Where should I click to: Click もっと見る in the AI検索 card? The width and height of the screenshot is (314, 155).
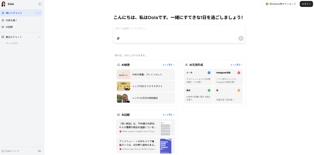pos(169,65)
